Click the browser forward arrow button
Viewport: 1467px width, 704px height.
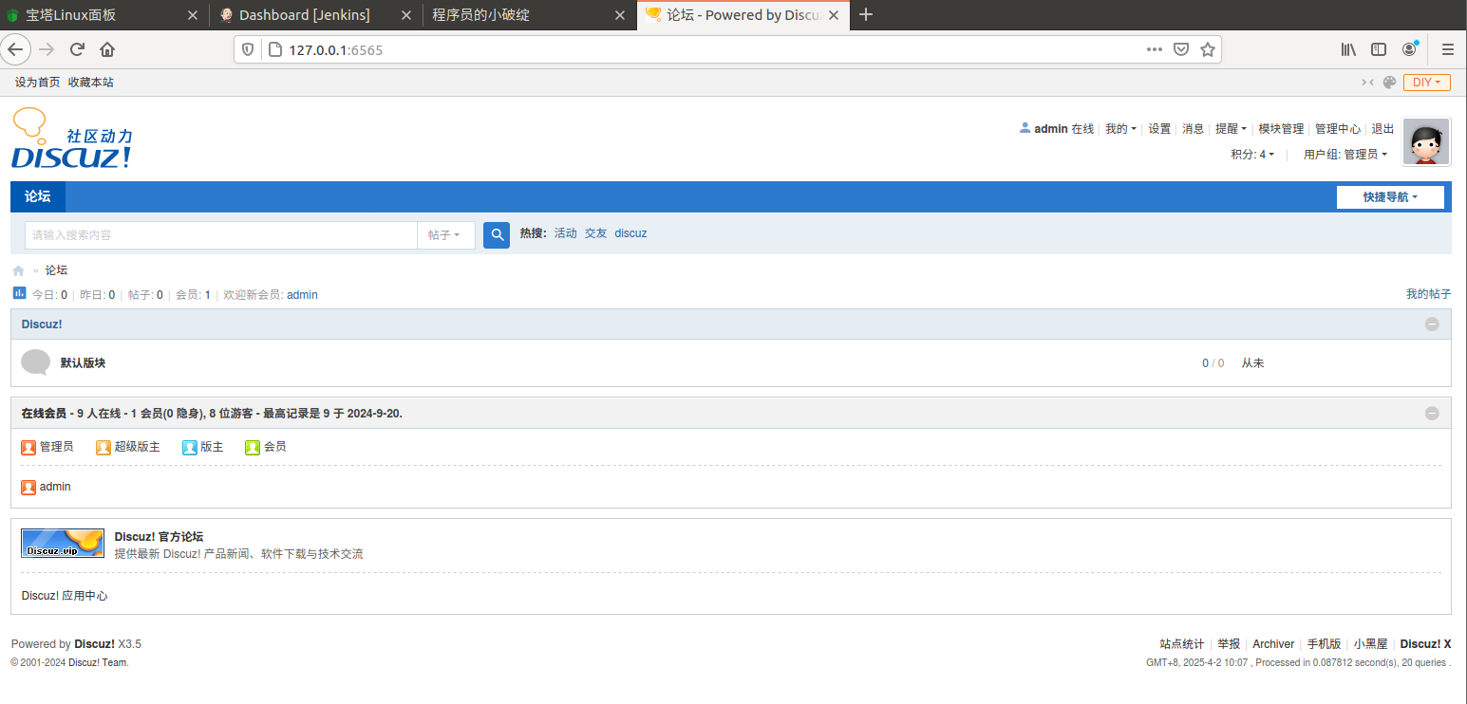[46, 49]
